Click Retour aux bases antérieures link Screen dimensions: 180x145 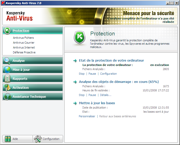click(x=117, y=116)
